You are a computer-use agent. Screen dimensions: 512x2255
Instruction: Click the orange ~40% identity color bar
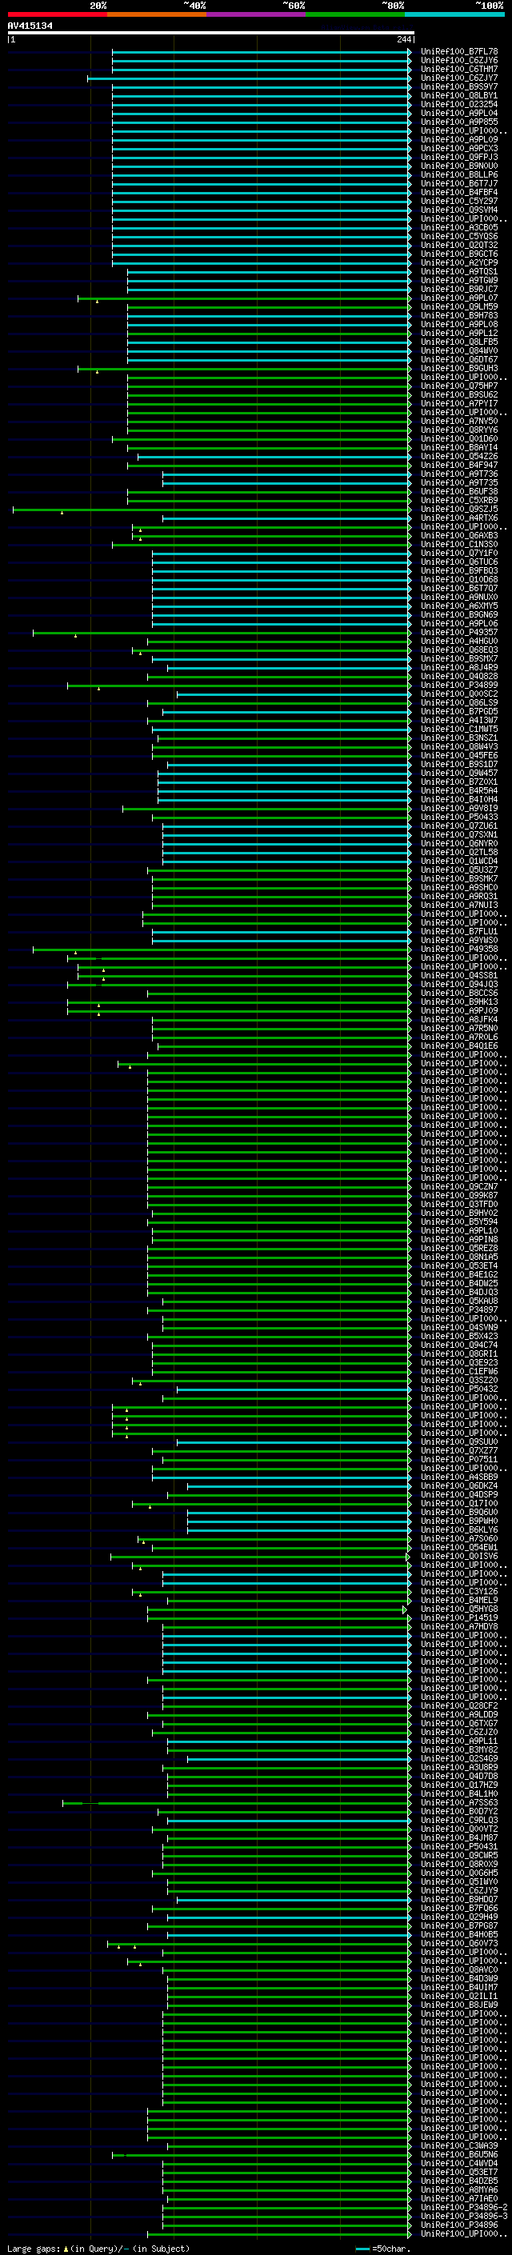click(157, 14)
